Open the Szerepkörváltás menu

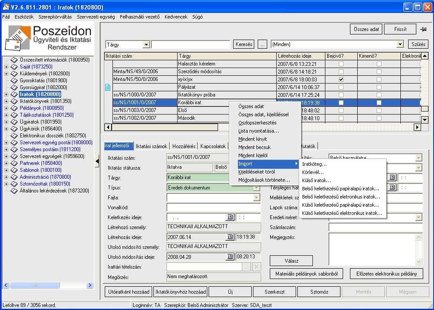(55, 17)
